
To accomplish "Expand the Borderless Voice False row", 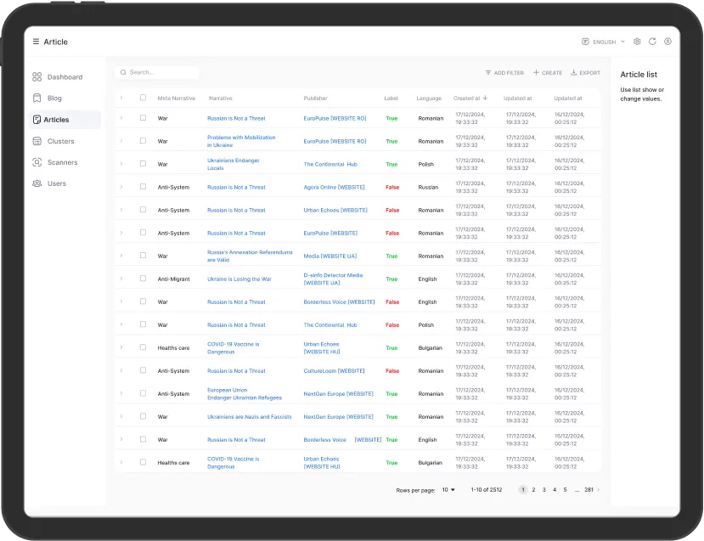I will [121, 301].
